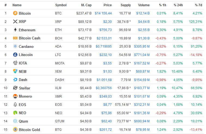The height and width of the screenshot is (134, 206).
Task: Open the Qtum coin name link
Action: [23, 121]
